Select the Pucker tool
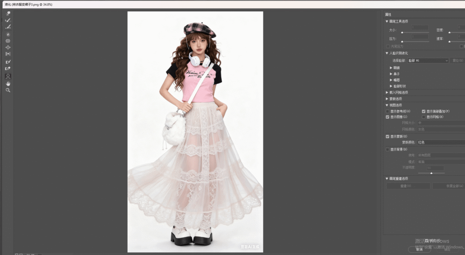 8,41
